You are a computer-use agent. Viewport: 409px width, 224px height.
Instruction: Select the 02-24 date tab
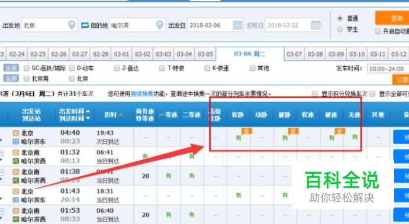click(x=17, y=54)
